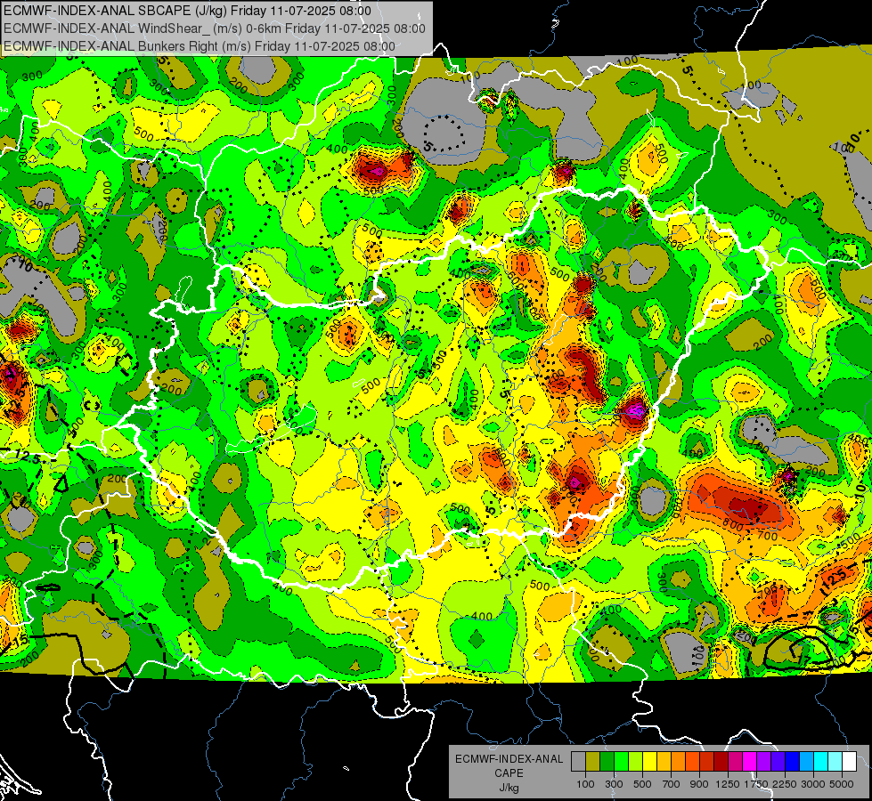
Task: Click the legend tick value 500
Action: click(642, 784)
